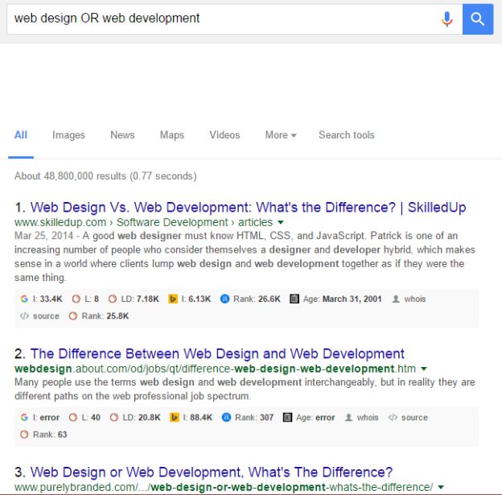This screenshot has height=495, width=502.
Task: Click Bing index icon showing I: 6.13K
Action: 173,299
